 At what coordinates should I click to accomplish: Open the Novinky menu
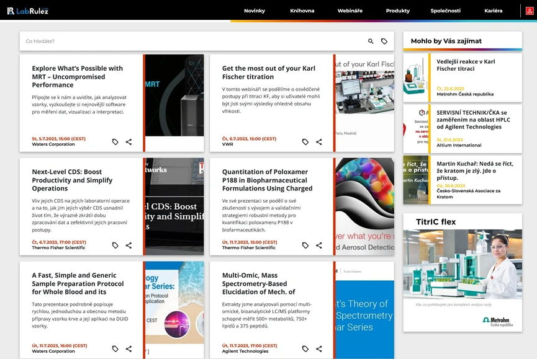coord(255,11)
